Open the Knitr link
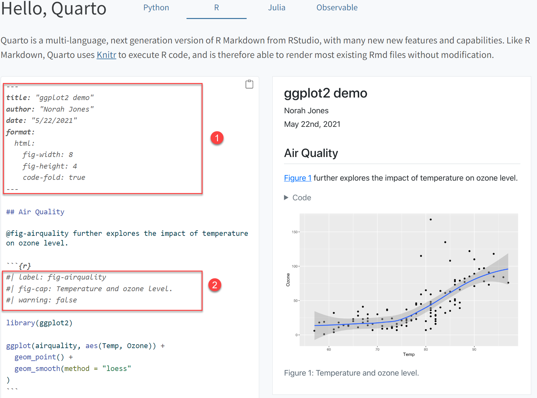Viewport: 537px width, 398px height. click(106, 55)
